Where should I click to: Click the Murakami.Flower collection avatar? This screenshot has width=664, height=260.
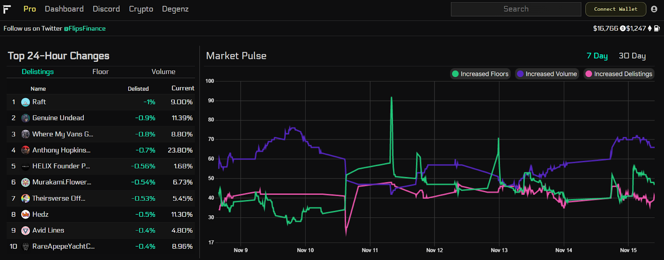click(x=25, y=182)
